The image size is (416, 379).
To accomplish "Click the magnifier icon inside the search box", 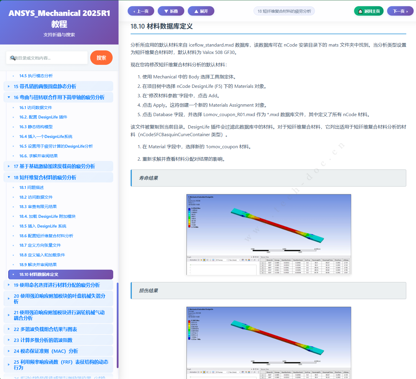I will (x=13, y=58).
